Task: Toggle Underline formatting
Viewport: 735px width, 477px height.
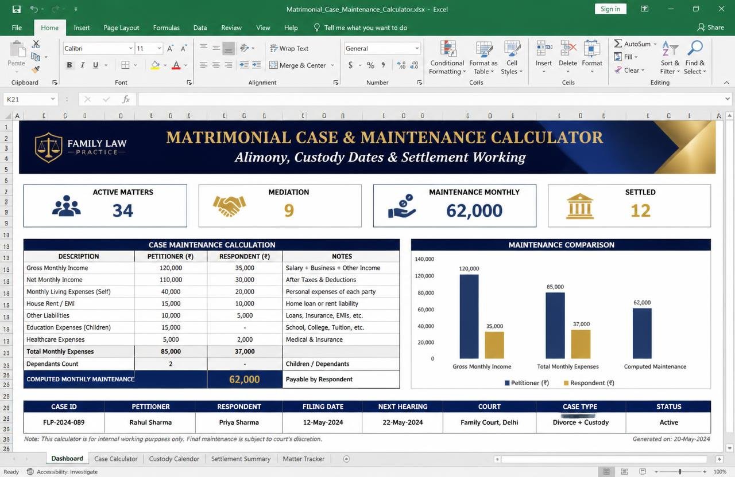Action: coord(96,65)
